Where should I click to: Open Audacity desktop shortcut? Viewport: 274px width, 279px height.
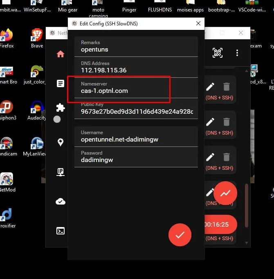pos(37,110)
